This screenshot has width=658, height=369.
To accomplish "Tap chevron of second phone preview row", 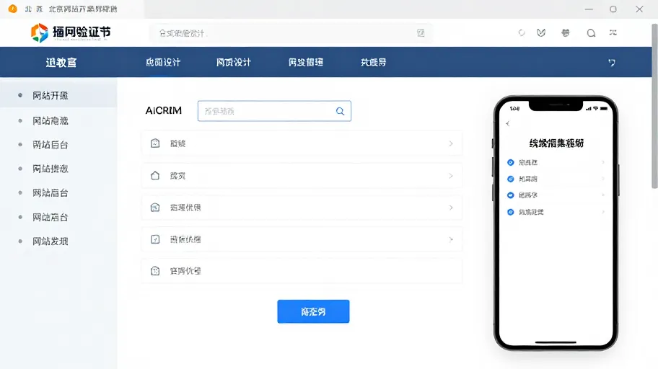I will click(602, 179).
